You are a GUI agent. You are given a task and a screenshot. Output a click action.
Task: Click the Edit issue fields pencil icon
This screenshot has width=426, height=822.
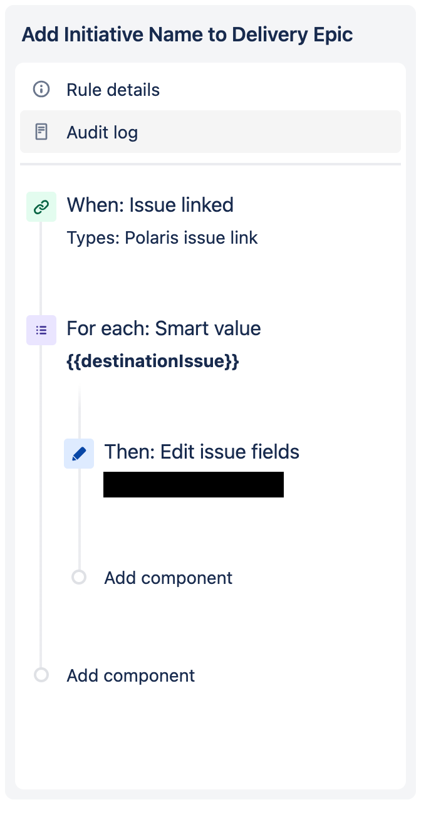point(79,453)
